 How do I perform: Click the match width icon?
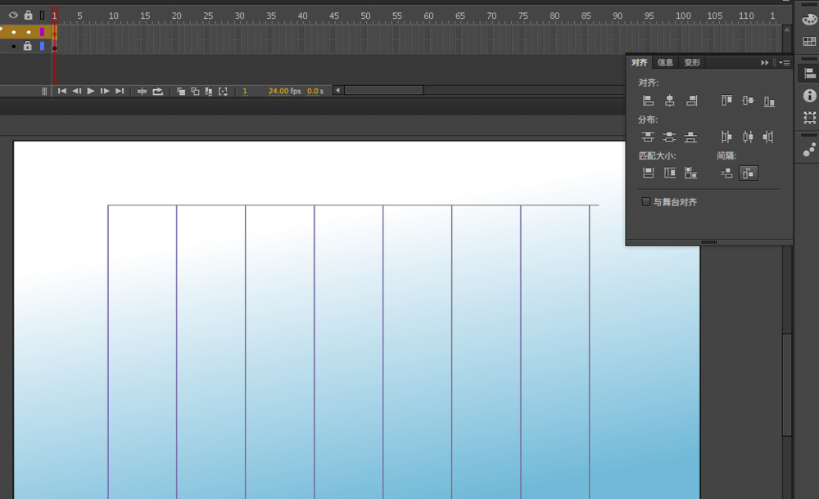(648, 173)
